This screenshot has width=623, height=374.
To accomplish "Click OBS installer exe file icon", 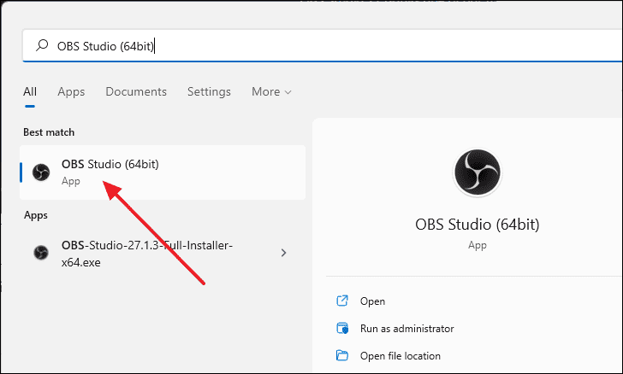I will tap(41, 253).
